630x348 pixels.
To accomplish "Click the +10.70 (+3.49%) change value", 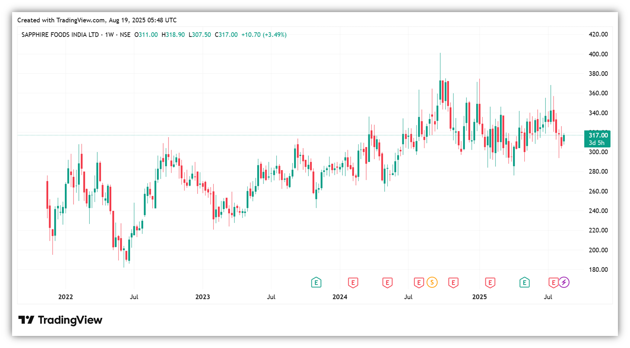I will [x=264, y=35].
